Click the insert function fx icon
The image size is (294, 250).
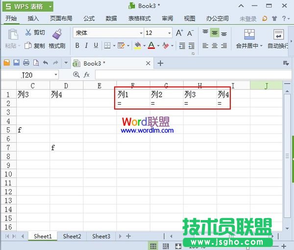[86, 75]
